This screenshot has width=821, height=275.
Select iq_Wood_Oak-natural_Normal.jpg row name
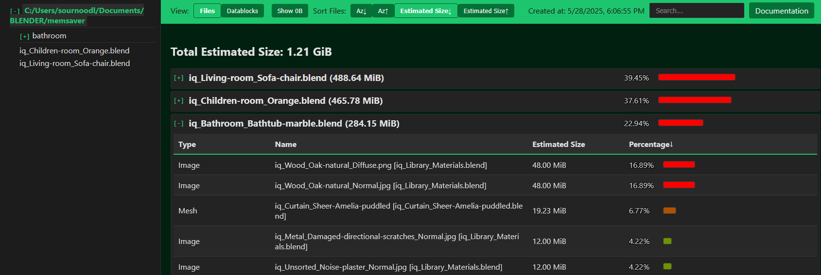click(381, 186)
